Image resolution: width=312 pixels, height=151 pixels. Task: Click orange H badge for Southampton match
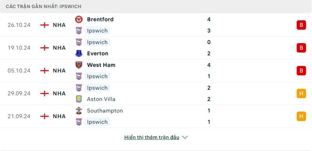click(301, 116)
